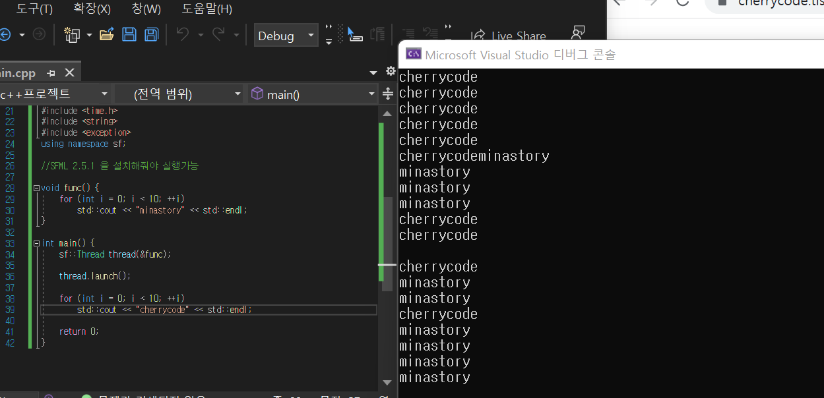This screenshot has height=398, width=824.
Task: Click the editor scrollbar down arrow
Action: [x=388, y=382]
